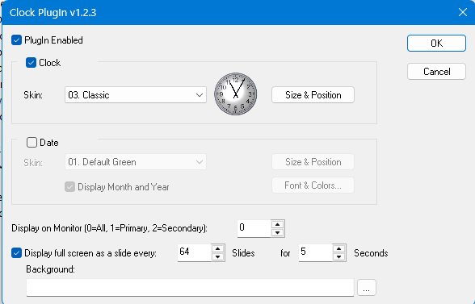This screenshot has width=475, height=304.
Task: Click the Background path text field
Action: [x=190, y=287]
